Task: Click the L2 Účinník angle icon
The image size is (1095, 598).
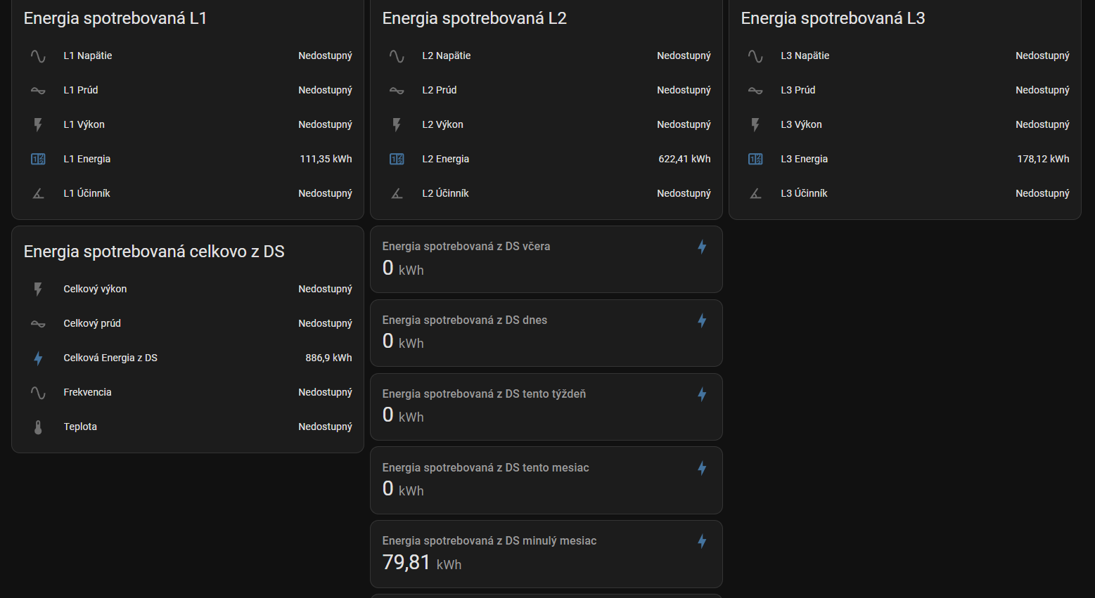Action: point(397,194)
